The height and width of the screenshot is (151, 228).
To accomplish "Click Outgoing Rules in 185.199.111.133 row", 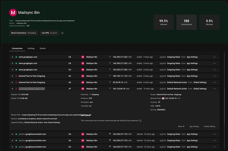I will click(x=173, y=76).
